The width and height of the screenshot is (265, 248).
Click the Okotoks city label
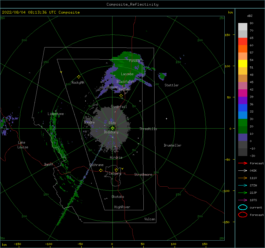click(118, 197)
